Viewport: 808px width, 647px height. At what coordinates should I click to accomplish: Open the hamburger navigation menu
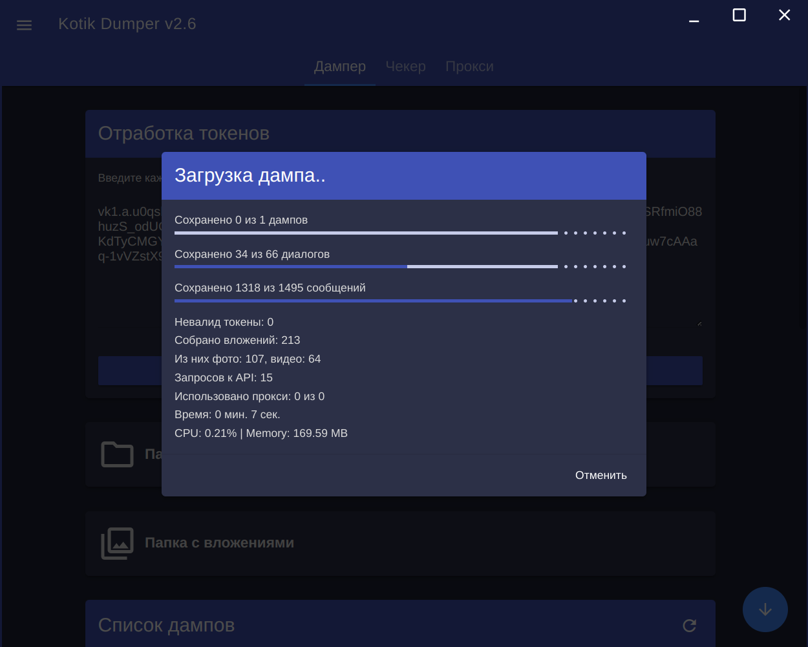24,25
